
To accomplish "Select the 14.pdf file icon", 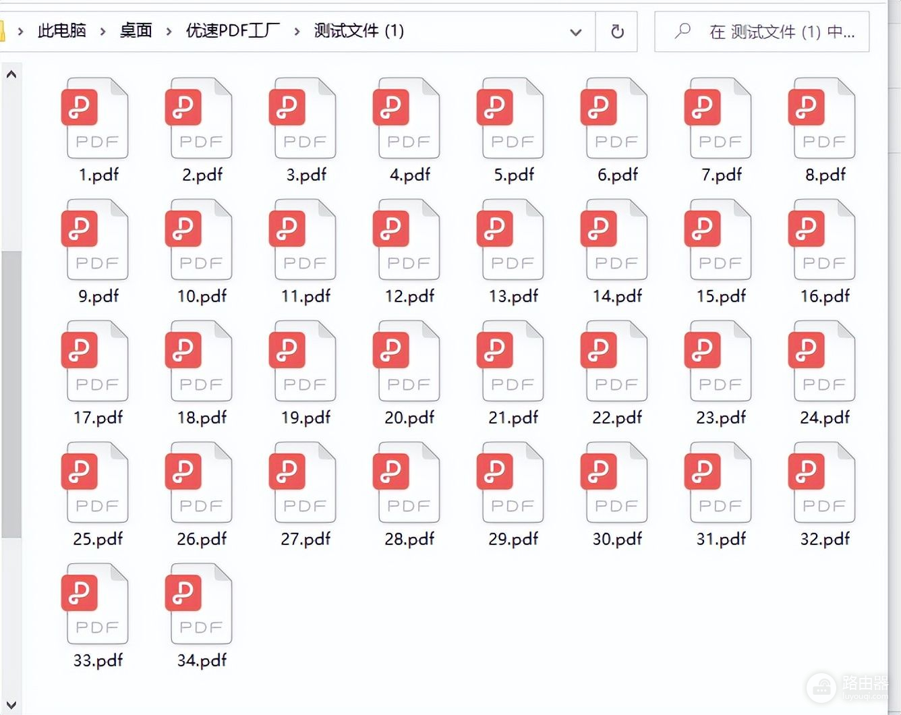I will pyautogui.click(x=615, y=239).
